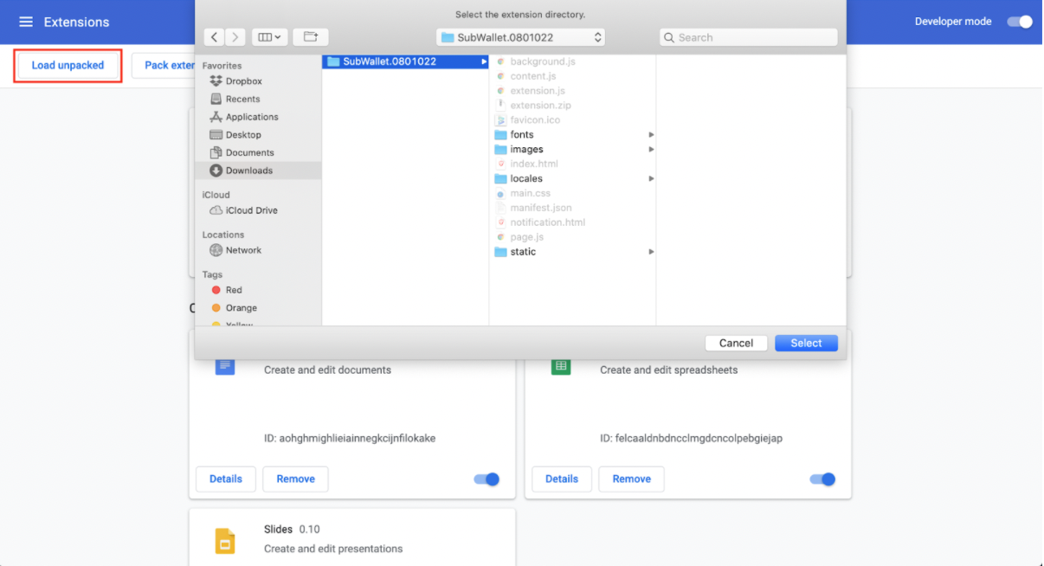Click the Docs app icon

click(x=225, y=366)
